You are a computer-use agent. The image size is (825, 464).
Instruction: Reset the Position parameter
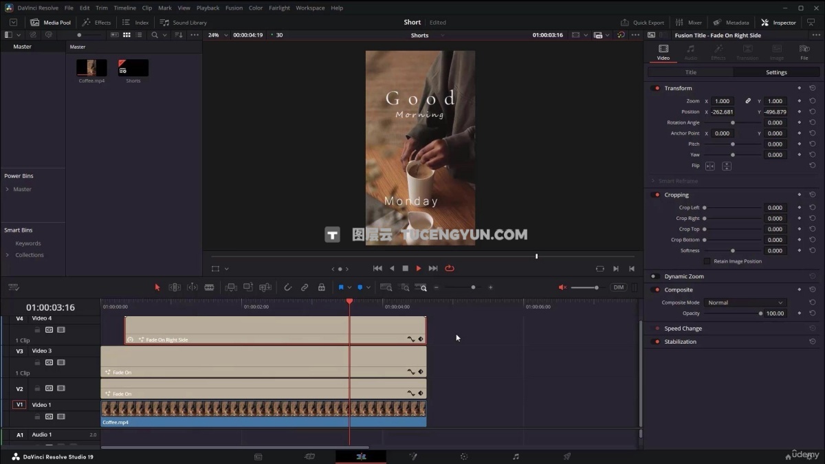tap(813, 111)
